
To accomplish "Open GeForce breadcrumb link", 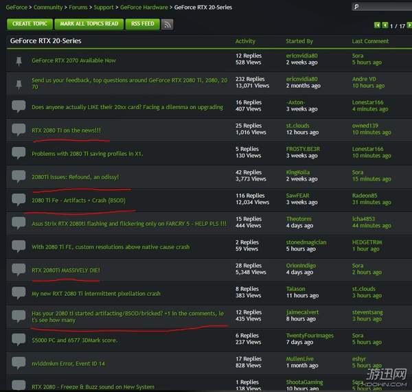I will [16, 8].
